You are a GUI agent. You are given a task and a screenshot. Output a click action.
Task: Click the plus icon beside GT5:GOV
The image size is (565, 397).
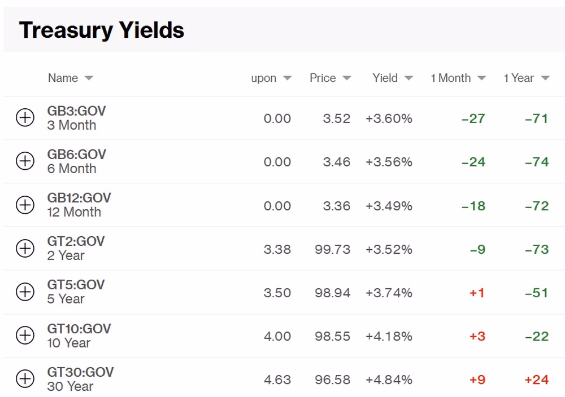point(25,292)
